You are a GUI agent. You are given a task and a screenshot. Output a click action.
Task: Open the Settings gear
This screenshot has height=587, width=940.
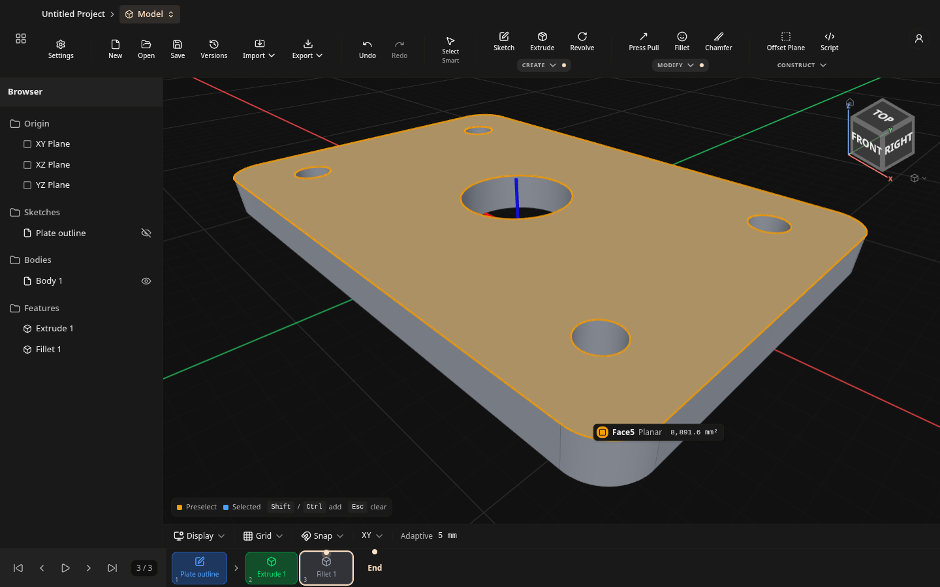coord(61,49)
